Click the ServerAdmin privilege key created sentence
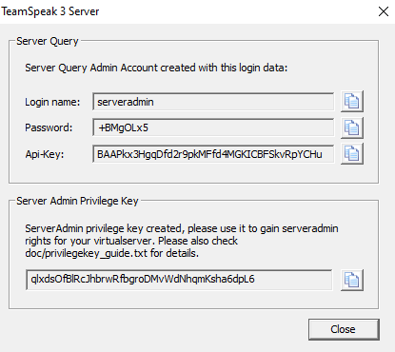 pyautogui.click(x=182, y=241)
